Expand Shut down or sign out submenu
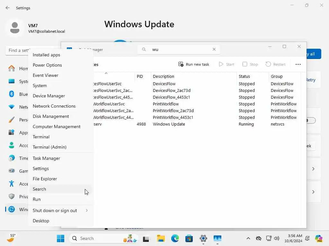Screen dimensions: 329x246 pyautogui.click(x=60, y=211)
